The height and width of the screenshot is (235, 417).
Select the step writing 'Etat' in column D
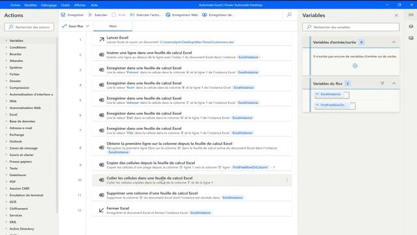coord(192,116)
